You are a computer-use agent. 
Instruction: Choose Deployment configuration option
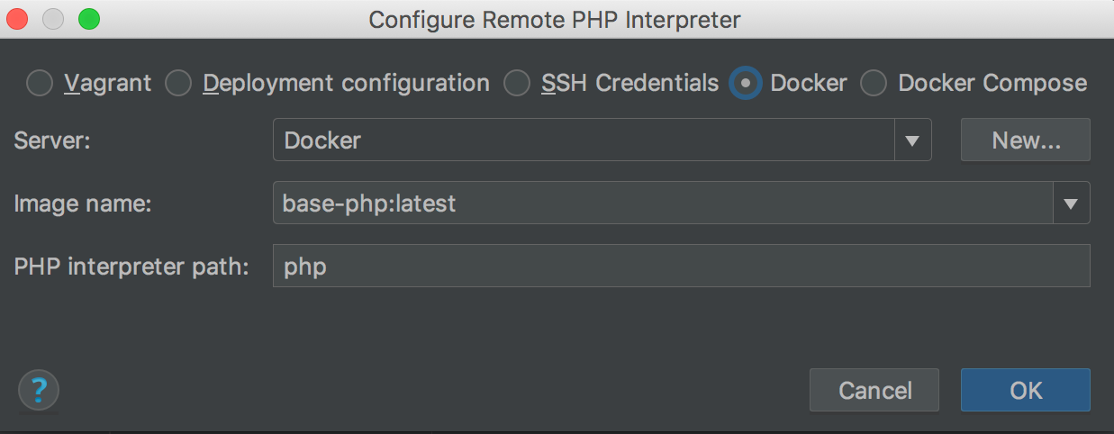click(179, 84)
